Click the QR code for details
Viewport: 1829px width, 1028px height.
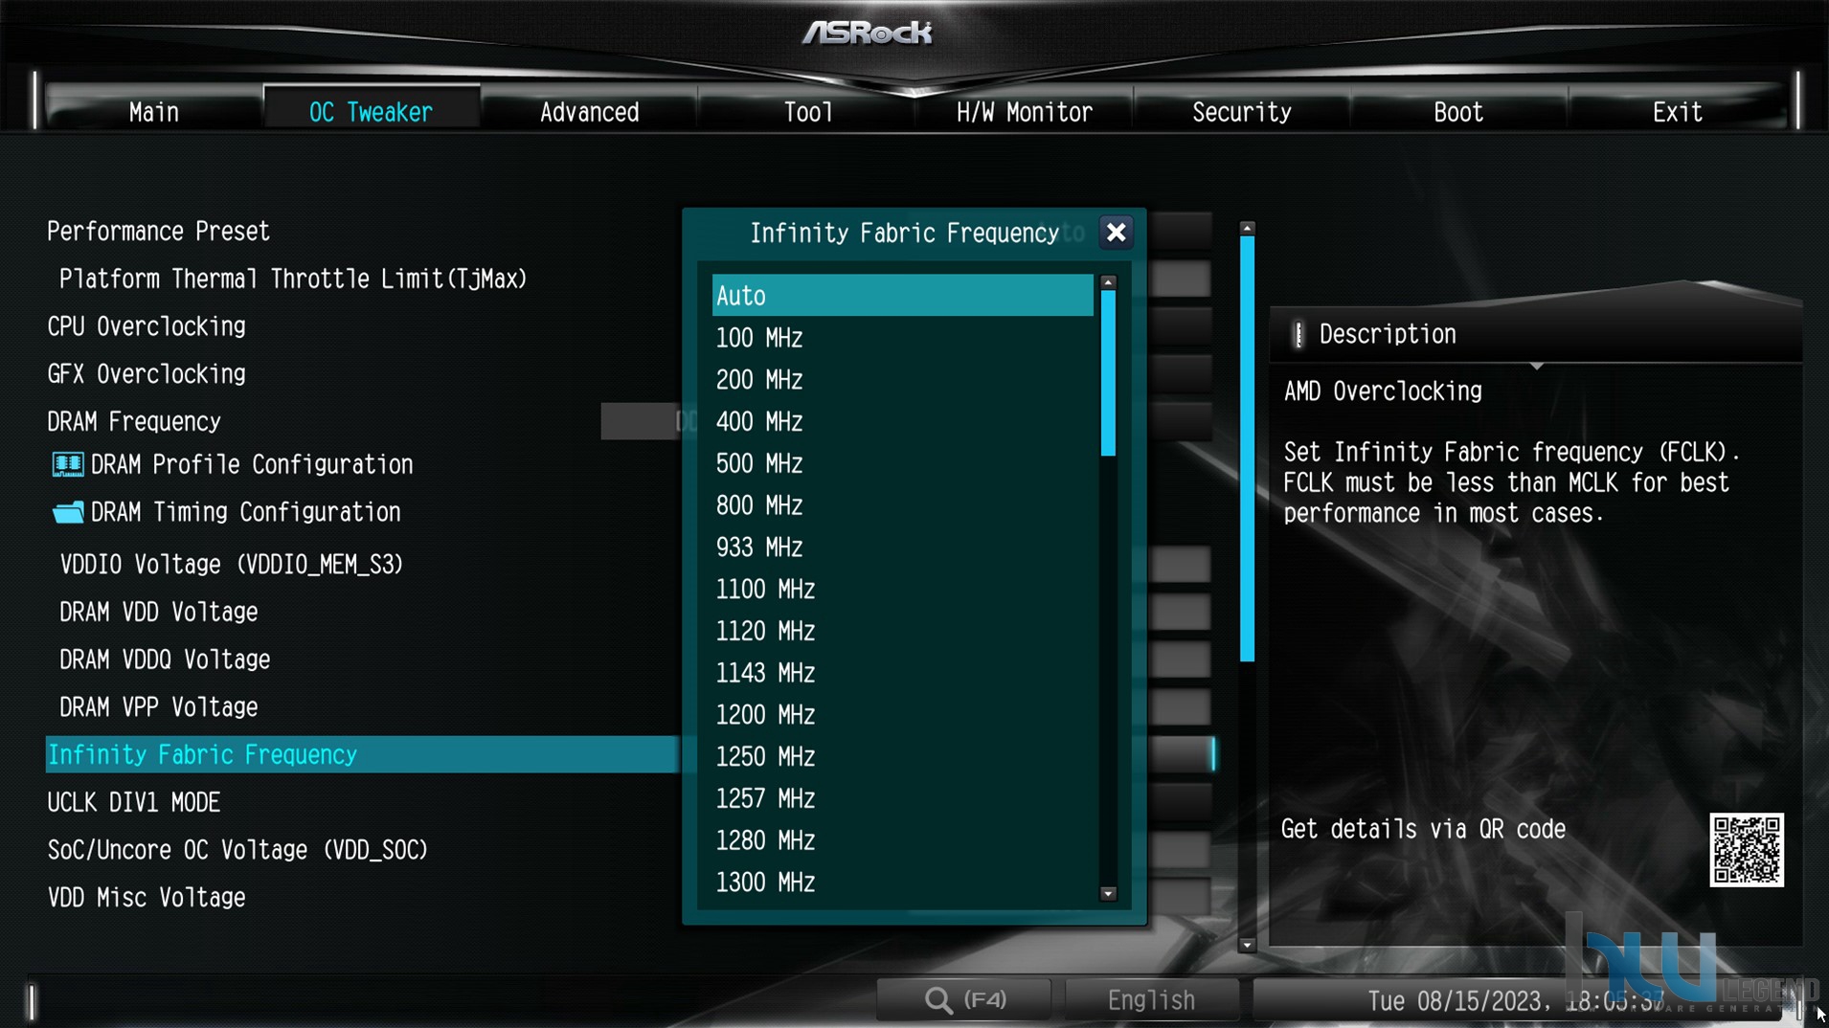(x=1747, y=850)
